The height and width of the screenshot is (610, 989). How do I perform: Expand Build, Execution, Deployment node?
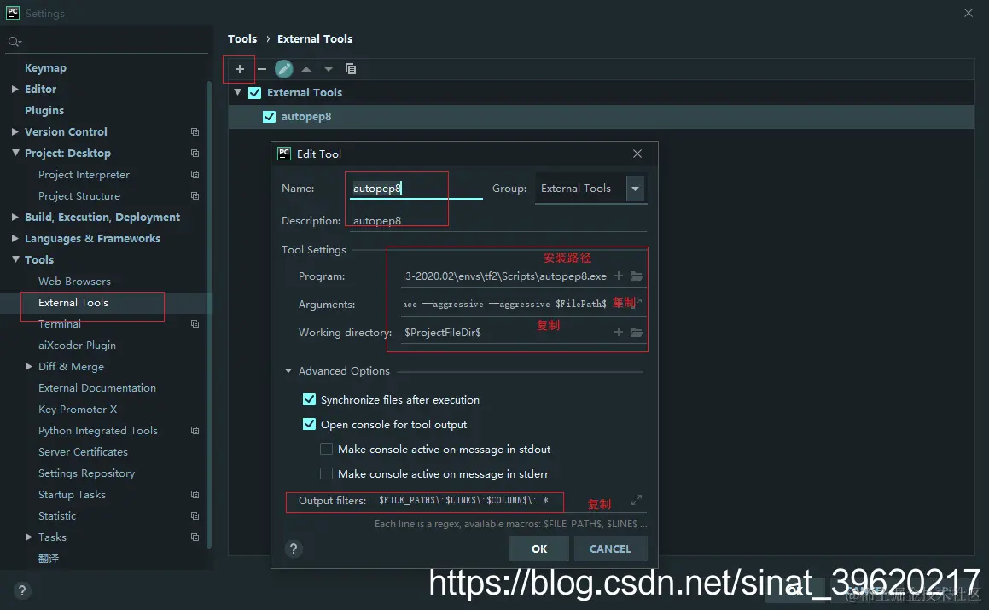coord(15,217)
